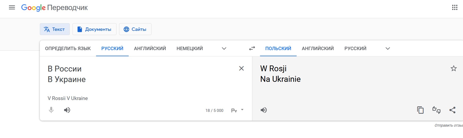
Task: Open the input method dropdown arrow
Action: point(242,110)
